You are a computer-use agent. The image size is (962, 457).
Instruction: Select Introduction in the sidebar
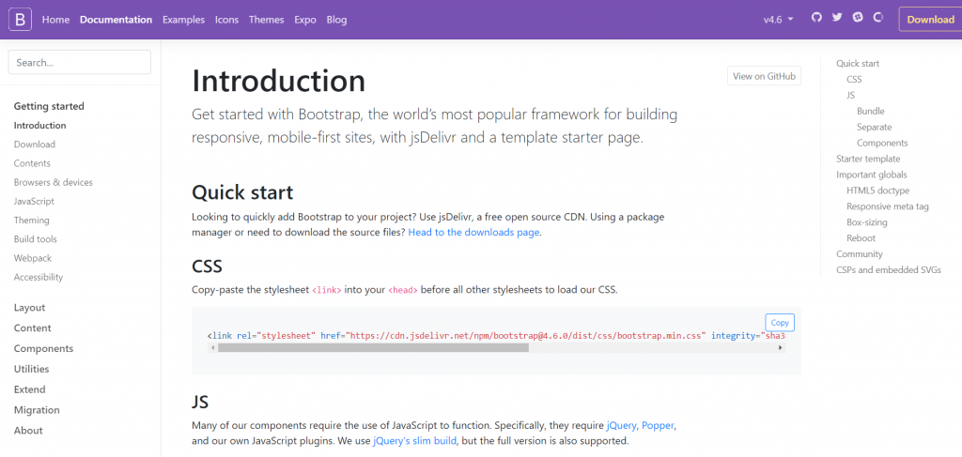tap(39, 126)
